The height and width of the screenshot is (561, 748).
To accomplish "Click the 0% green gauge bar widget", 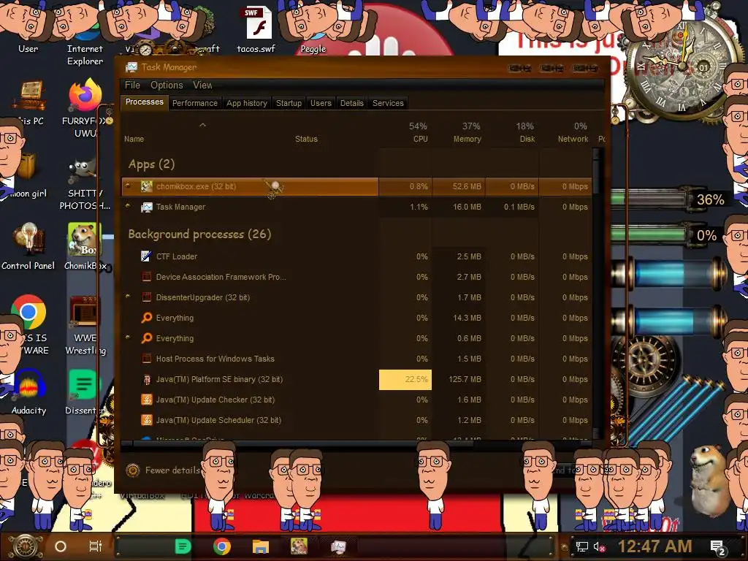I will 652,234.
